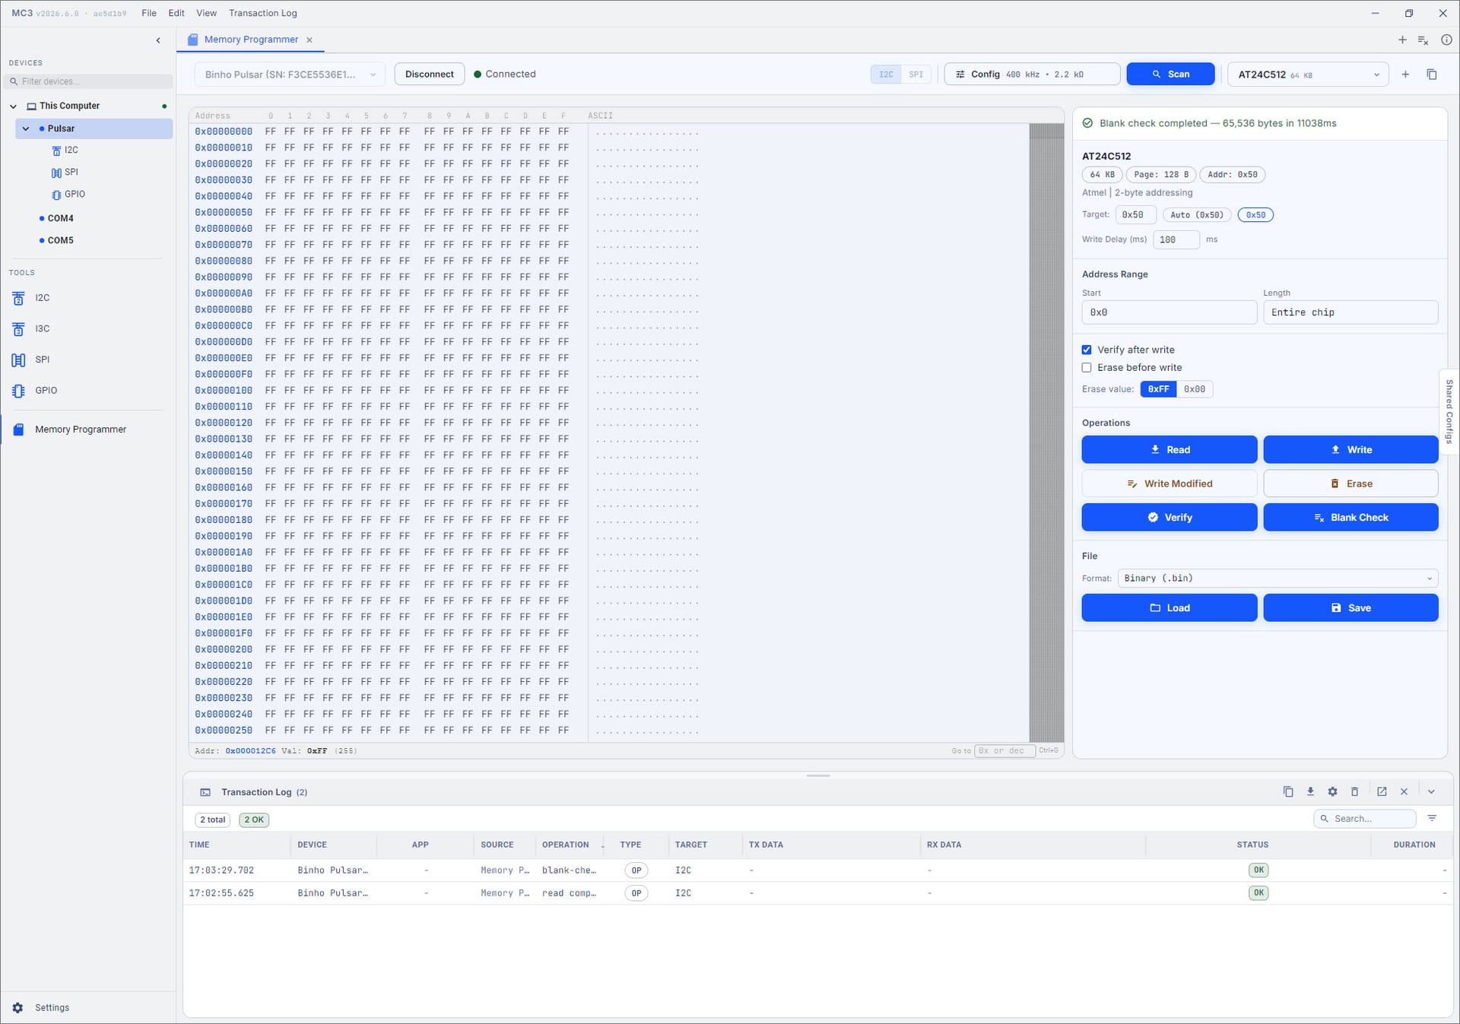Open the Config 400 kHz settings

pos(1032,74)
